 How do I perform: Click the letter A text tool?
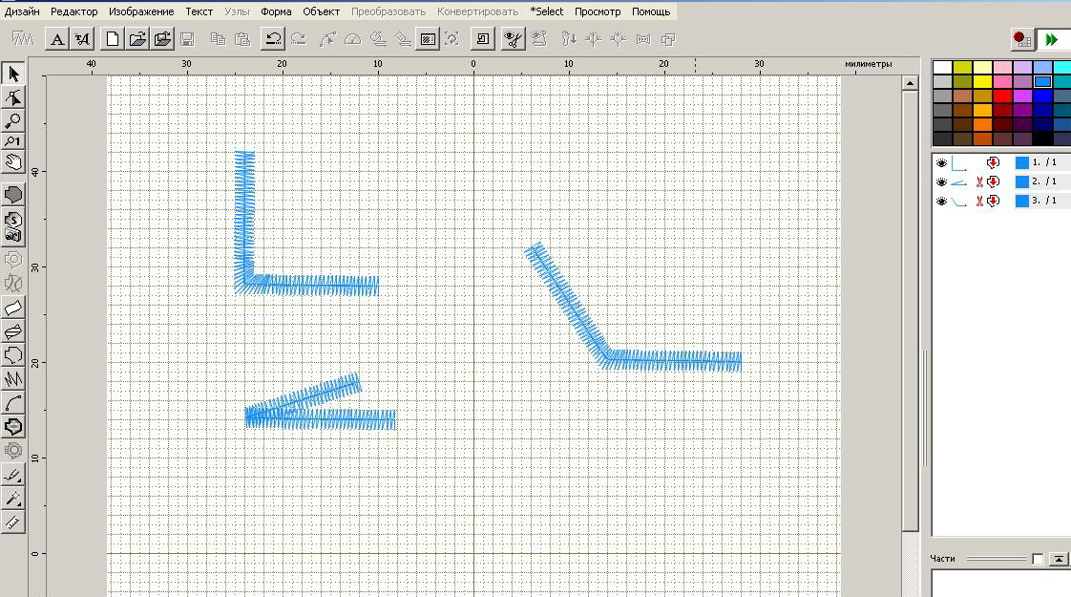(57, 39)
